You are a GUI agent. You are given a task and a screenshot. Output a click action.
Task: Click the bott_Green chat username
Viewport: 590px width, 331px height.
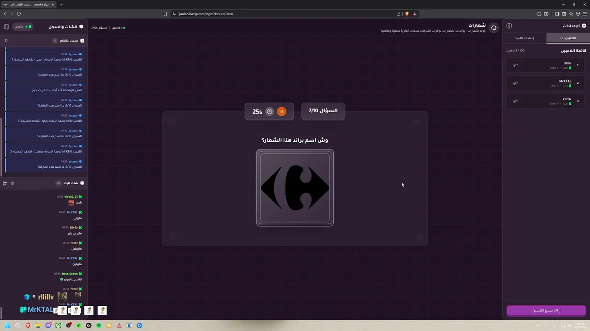coord(70,274)
